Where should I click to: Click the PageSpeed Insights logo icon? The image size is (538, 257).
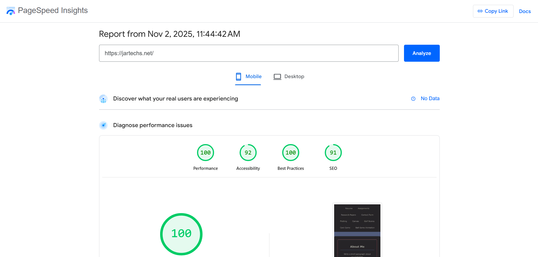tap(11, 11)
